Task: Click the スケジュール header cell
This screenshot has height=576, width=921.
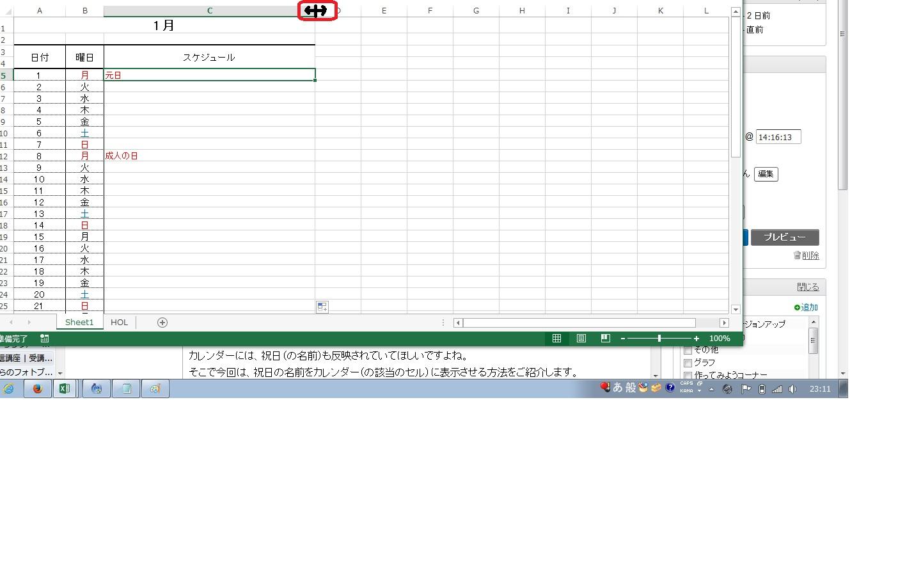Action: 209,57
